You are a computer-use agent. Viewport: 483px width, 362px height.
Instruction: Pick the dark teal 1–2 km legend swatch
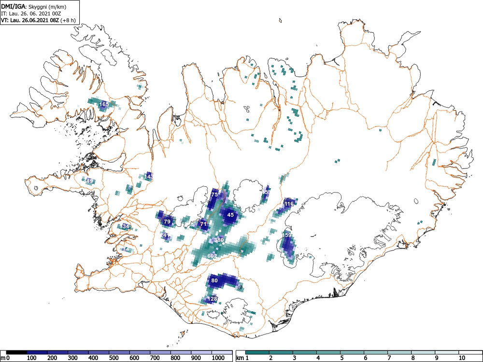pyautogui.click(x=257, y=352)
